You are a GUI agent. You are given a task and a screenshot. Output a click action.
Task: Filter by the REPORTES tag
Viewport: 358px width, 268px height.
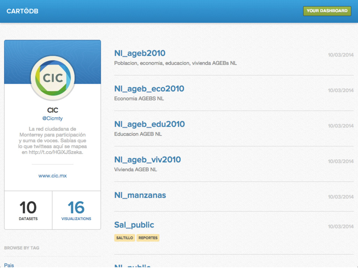point(148,238)
